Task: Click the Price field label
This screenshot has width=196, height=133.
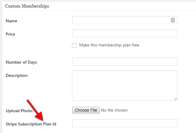Action: (x=11, y=34)
